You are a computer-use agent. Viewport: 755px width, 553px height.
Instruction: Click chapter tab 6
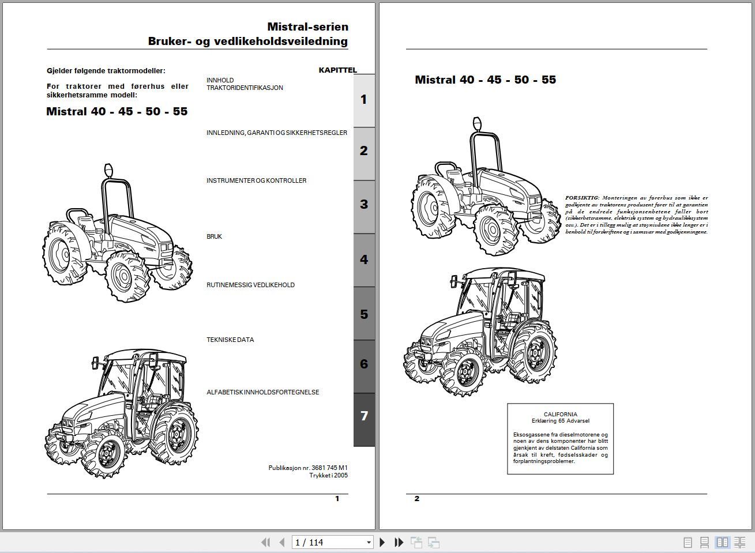tap(364, 366)
